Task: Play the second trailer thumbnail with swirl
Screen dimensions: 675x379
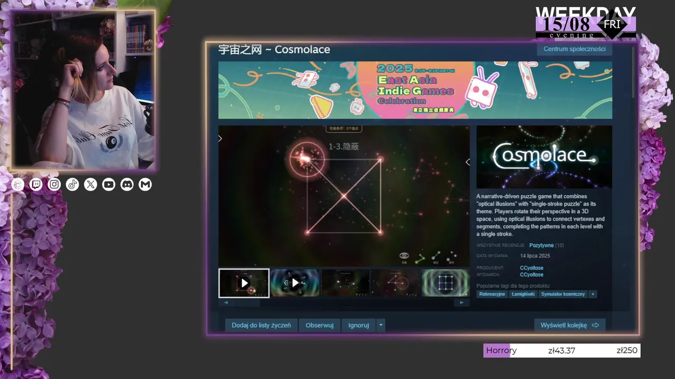Action: [295, 283]
